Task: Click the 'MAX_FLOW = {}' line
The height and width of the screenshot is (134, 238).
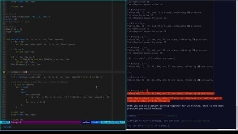Action: pyautogui.click(x=14, y=29)
